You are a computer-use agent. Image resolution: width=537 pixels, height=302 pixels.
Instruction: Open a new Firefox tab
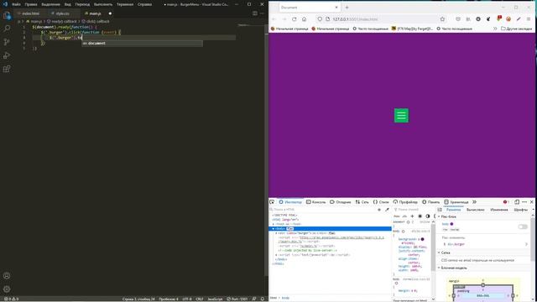pyautogui.click(x=347, y=8)
